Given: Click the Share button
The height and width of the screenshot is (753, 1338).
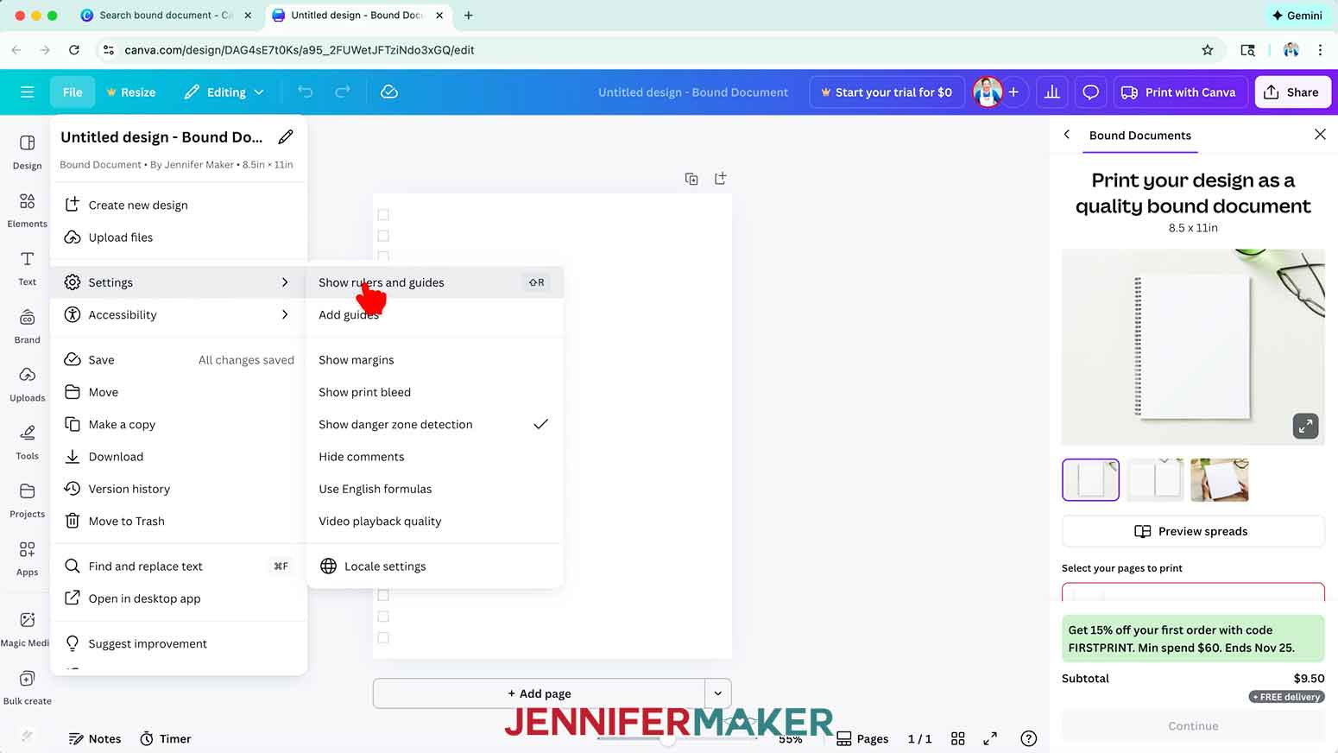Looking at the screenshot, I should click(x=1291, y=92).
